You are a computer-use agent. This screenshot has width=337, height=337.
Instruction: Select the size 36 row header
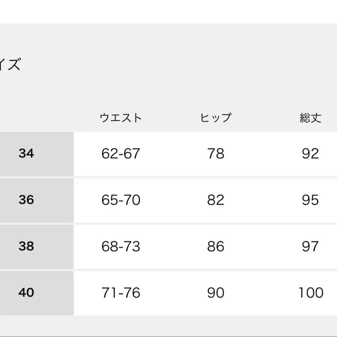[26, 200]
